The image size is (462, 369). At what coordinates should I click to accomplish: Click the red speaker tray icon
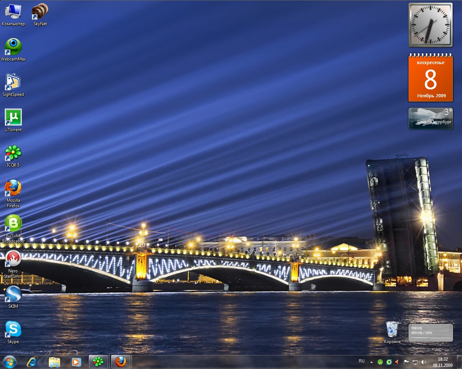(397, 362)
